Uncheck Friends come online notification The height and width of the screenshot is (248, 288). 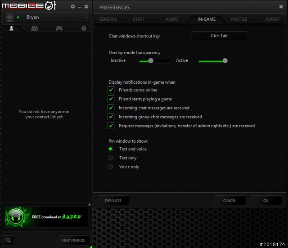click(111, 90)
